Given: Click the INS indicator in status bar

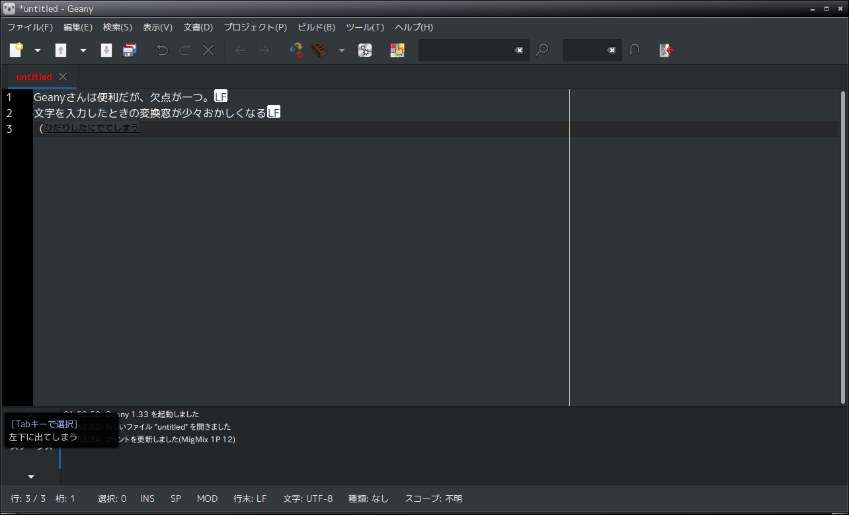Looking at the screenshot, I should coord(147,498).
